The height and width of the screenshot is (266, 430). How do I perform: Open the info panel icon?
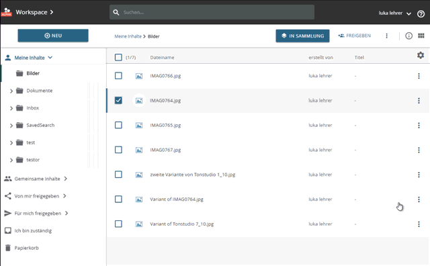click(x=408, y=36)
